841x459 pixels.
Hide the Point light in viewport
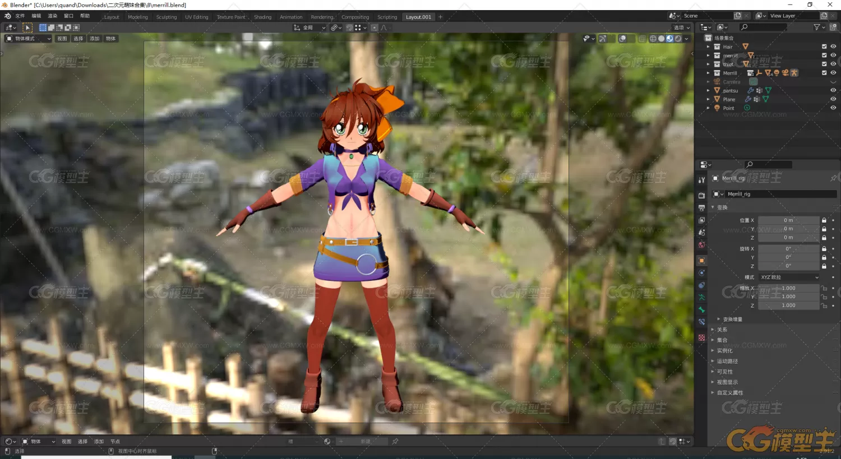point(833,108)
